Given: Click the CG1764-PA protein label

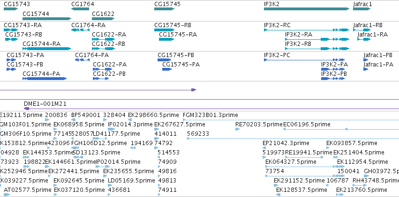Looking at the screenshot, I should [x=92, y=55].
